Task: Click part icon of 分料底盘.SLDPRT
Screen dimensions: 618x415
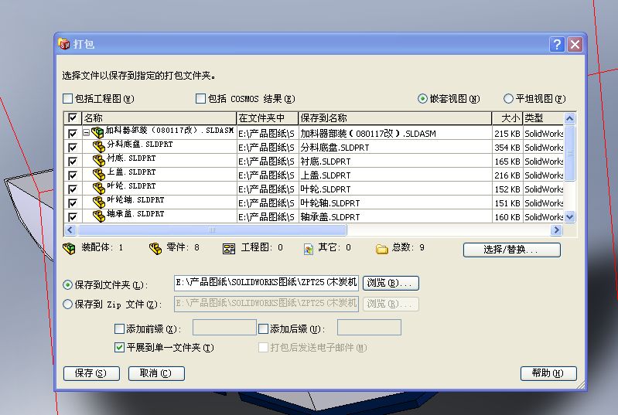Action: tap(98, 147)
